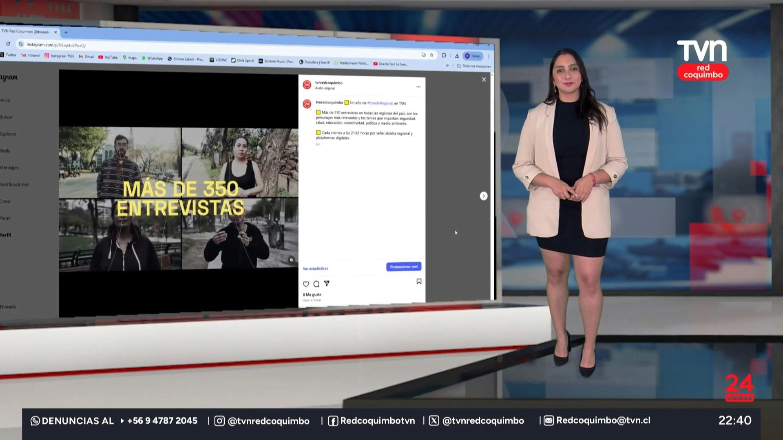Open the VIZONE bookmark
This screenshot has width=783, height=440.
(x=218, y=60)
